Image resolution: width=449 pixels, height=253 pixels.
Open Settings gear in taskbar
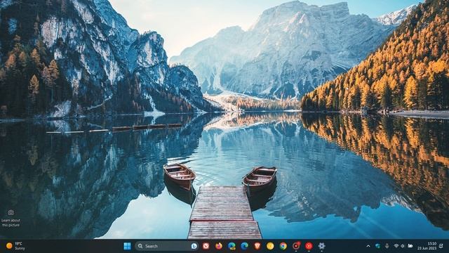click(321, 246)
